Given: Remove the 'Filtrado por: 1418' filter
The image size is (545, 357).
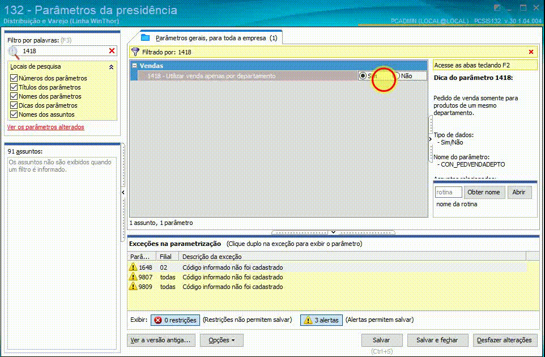Looking at the screenshot, I should pyautogui.click(x=531, y=52).
